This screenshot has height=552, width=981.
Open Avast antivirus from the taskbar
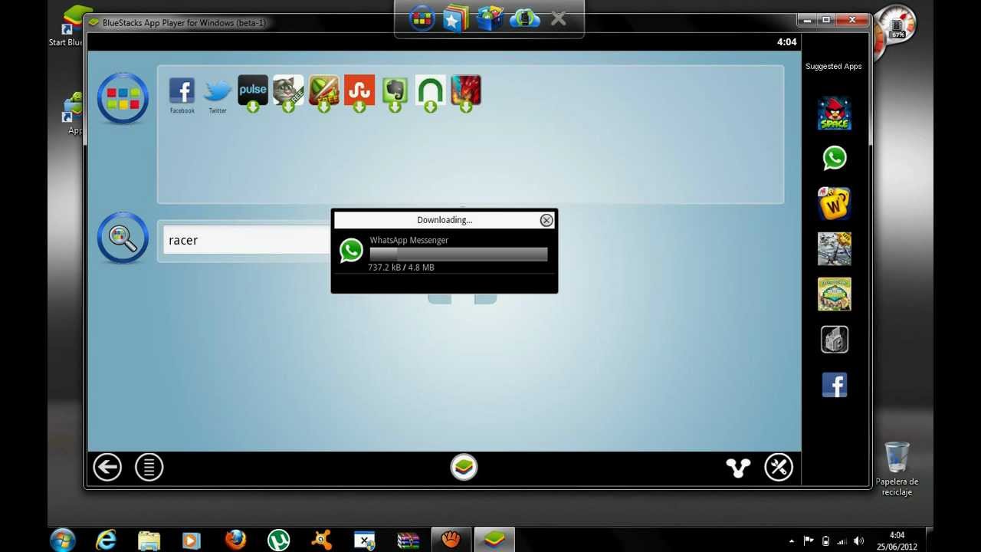[322, 540]
